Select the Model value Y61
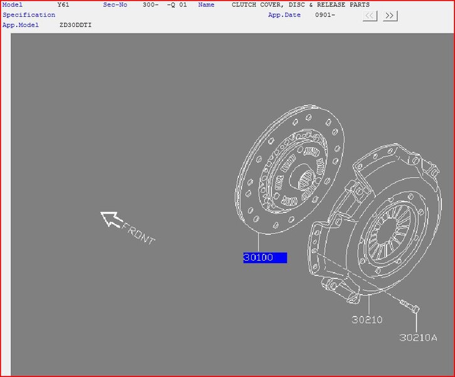Image resolution: width=455 pixels, height=377 pixels. pos(63,5)
